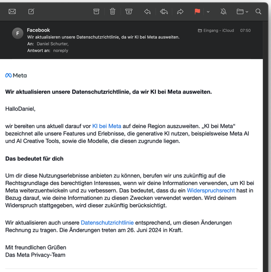Viewport: 271px width, 272px height.
Task: Click bold headline in the email body
Action: pyautogui.click(x=108, y=92)
